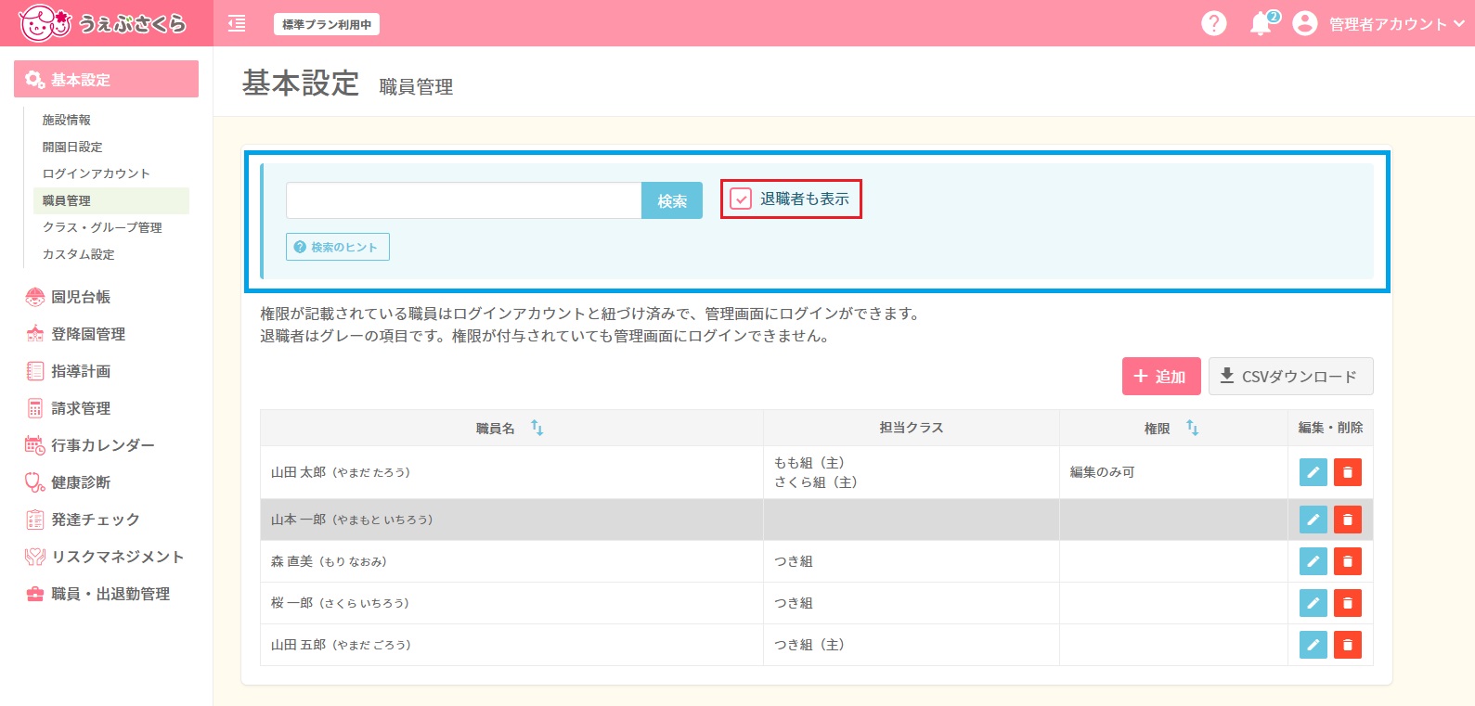Open the notifications bell icon
Image resolution: width=1475 pixels, height=706 pixels.
1261,24
